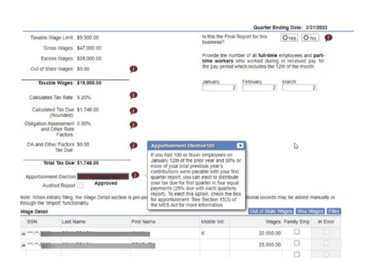Toggle In Error for 22,000.00 row
The width and height of the screenshot is (376, 278).
tap(326, 231)
